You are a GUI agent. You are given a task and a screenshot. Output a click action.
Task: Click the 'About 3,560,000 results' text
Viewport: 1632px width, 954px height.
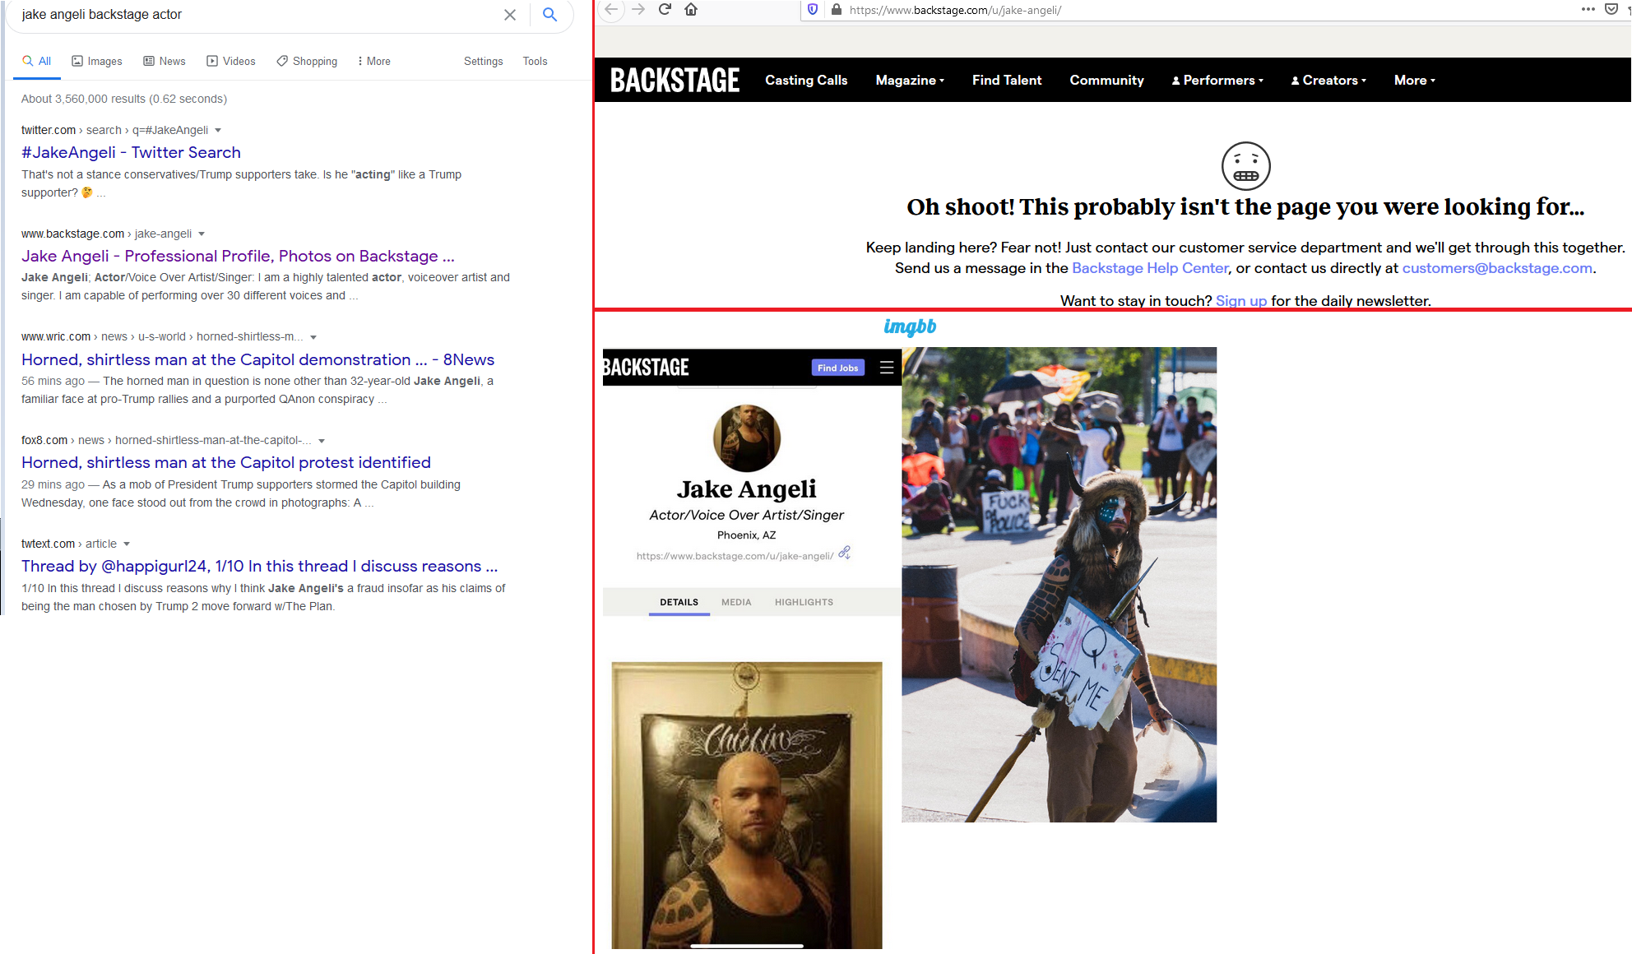click(123, 99)
